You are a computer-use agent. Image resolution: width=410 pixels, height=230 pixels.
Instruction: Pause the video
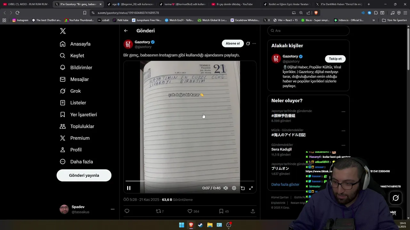point(129,188)
